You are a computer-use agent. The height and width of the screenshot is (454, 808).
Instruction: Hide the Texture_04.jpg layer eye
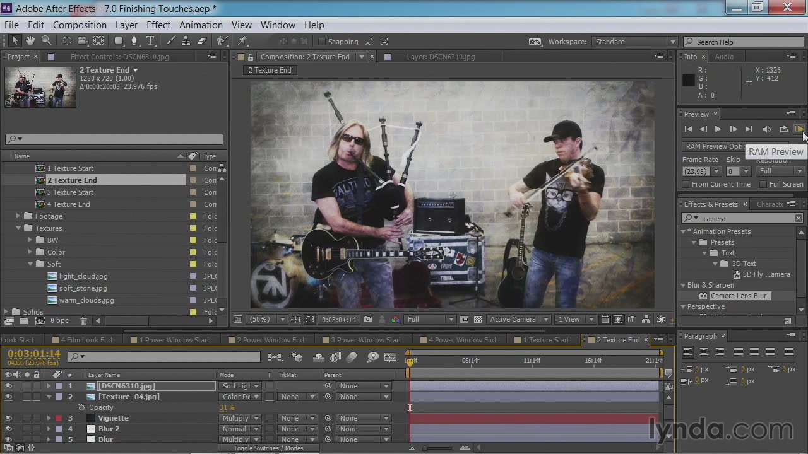(x=8, y=397)
